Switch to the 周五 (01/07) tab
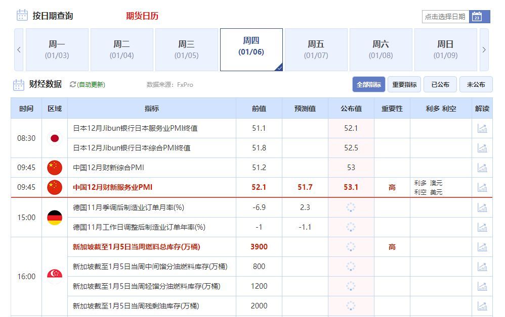The image size is (505, 317). [x=316, y=49]
